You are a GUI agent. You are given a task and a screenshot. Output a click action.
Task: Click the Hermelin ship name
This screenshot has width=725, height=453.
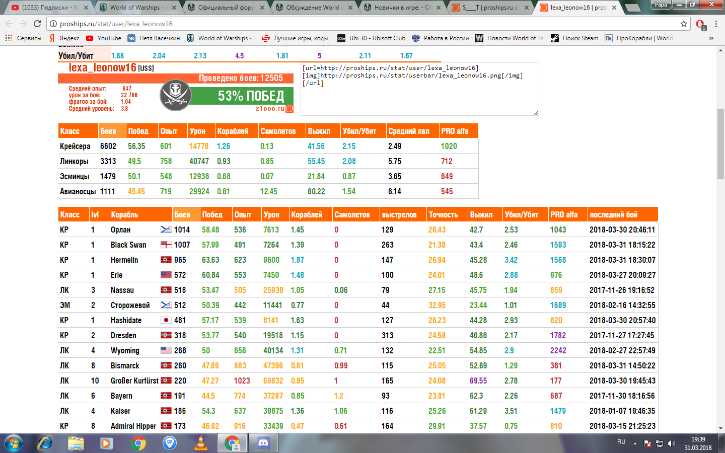coord(124,260)
